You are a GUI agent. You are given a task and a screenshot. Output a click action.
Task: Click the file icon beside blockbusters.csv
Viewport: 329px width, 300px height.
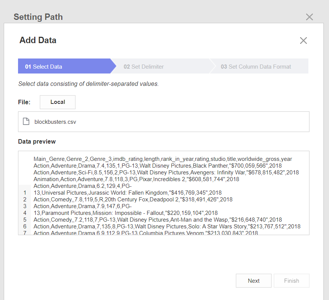pyautogui.click(x=26, y=121)
